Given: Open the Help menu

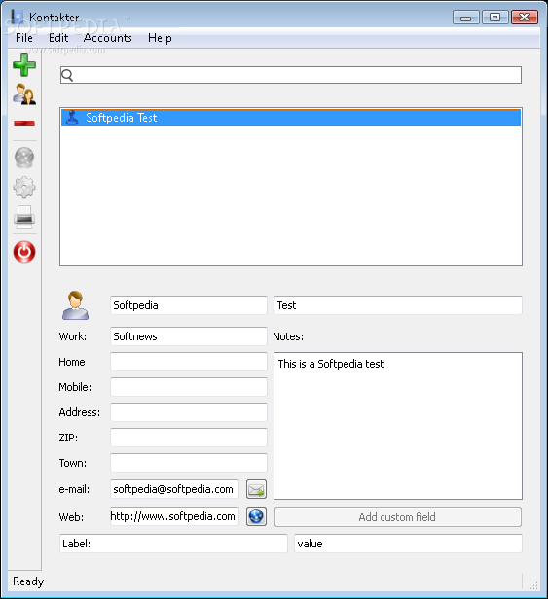Looking at the screenshot, I should tap(160, 38).
